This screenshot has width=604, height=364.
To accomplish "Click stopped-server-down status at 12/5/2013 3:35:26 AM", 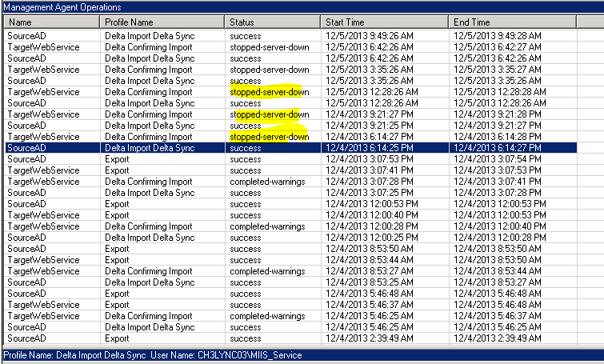I will tap(270, 70).
